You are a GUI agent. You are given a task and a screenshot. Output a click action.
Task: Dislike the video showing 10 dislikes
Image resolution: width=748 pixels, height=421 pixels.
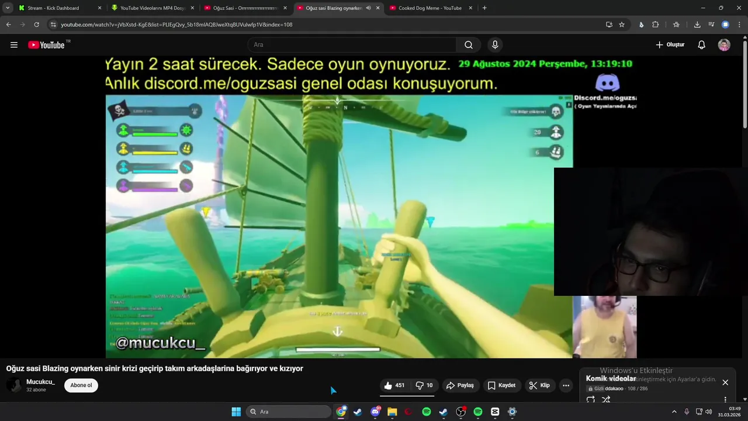[x=424, y=385]
